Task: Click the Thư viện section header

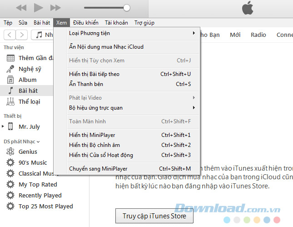Action: [14, 47]
